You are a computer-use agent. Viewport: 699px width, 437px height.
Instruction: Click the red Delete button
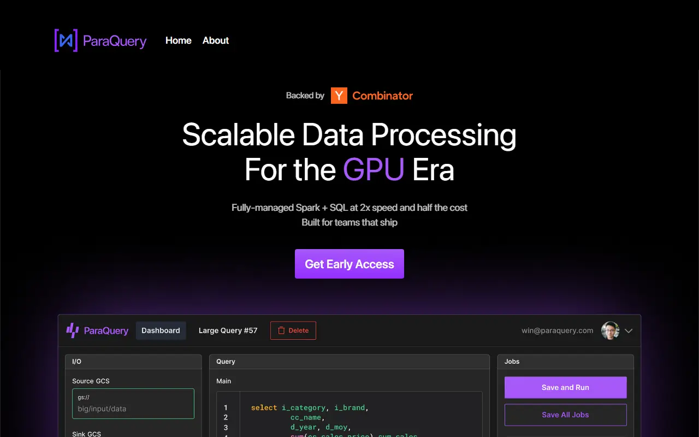[293, 330]
